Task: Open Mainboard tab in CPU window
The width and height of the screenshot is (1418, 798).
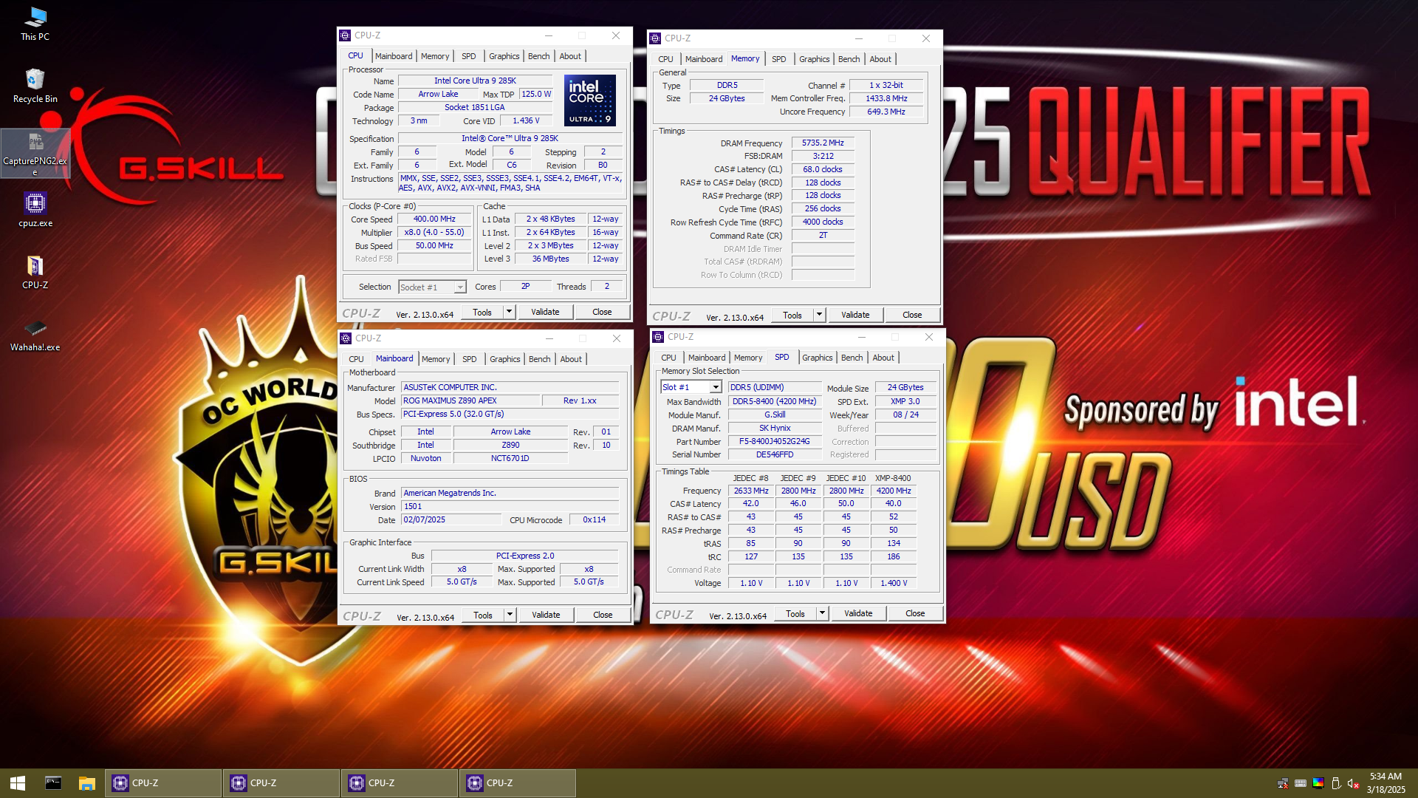Action: (x=394, y=56)
